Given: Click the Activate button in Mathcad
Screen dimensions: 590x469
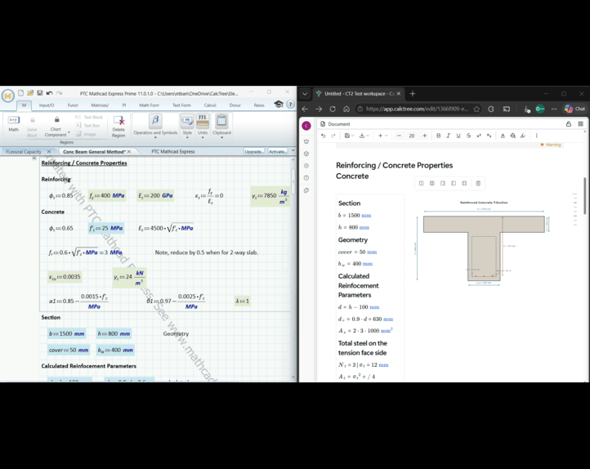Looking at the screenshot, I should 278,152.
